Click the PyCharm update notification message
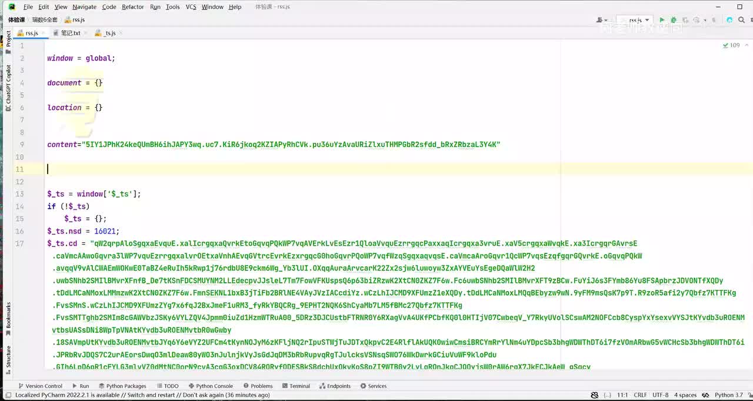 point(142,395)
